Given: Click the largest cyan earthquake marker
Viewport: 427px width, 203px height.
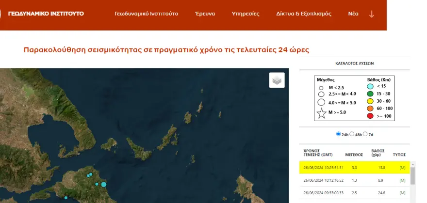Looking at the screenshot, I should click(103, 184).
